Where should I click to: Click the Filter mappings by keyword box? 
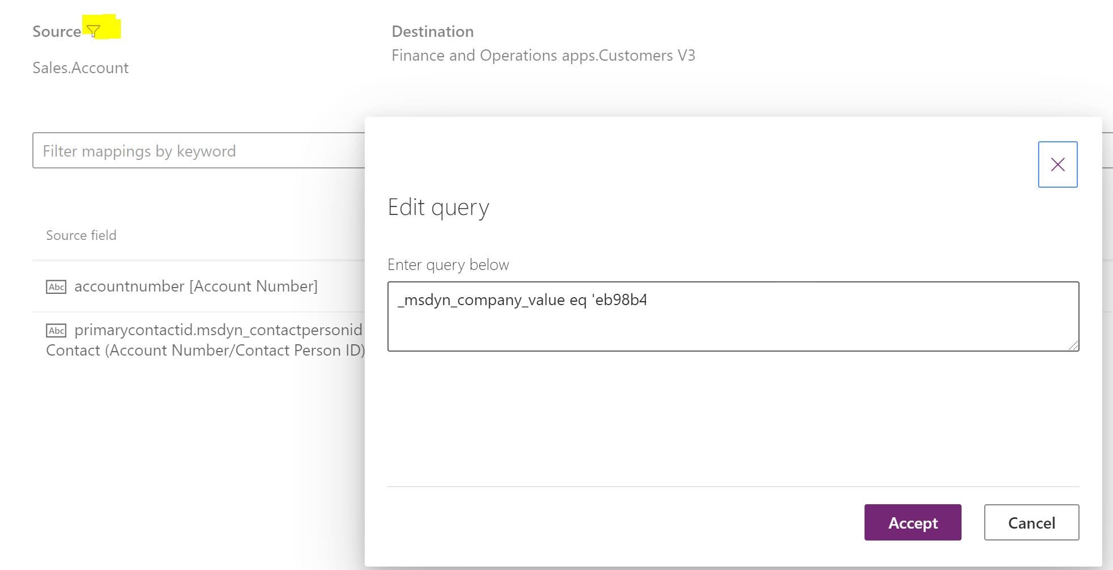click(199, 150)
